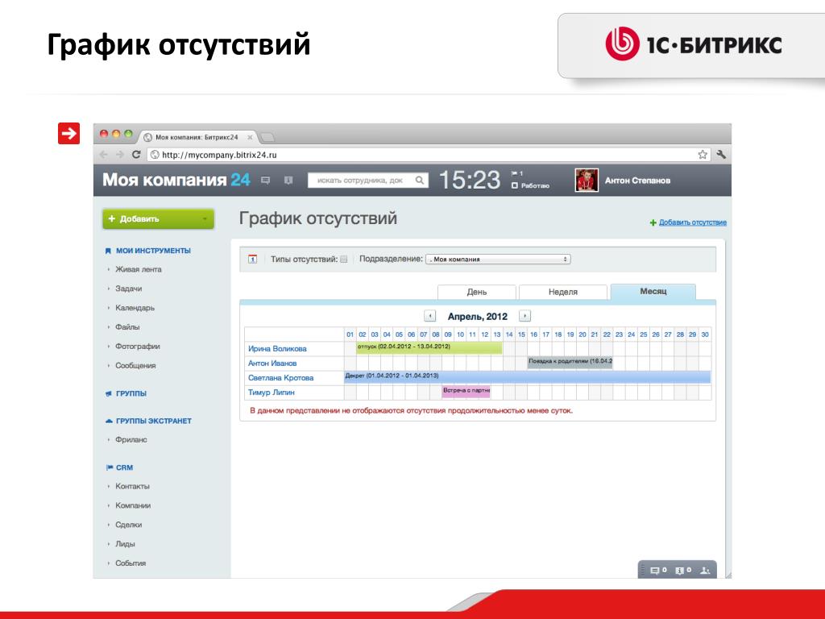Viewport: 825px width, 619px height.
Task: Expand the ГРУППЫ ЭКСТРАНЕТ section header
Action: [x=154, y=421]
